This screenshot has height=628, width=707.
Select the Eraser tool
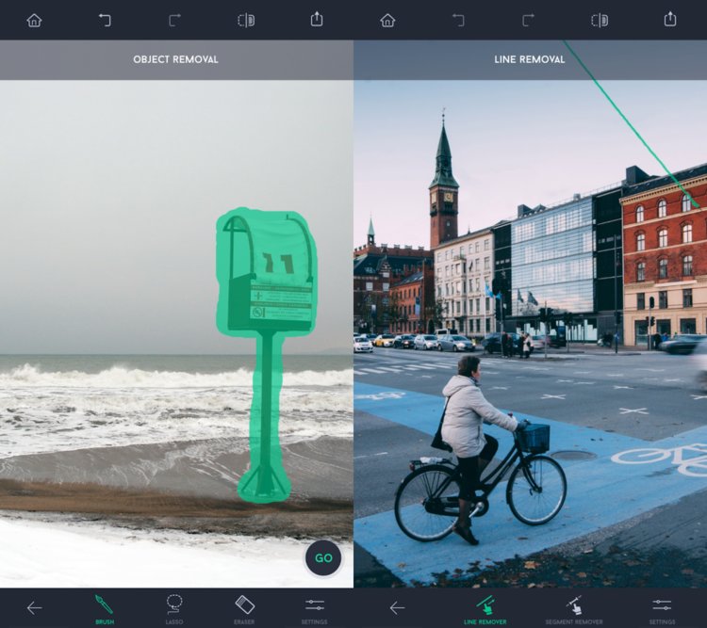(244, 608)
